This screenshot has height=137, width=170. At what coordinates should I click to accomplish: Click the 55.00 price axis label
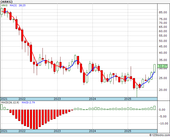coord(163,36)
